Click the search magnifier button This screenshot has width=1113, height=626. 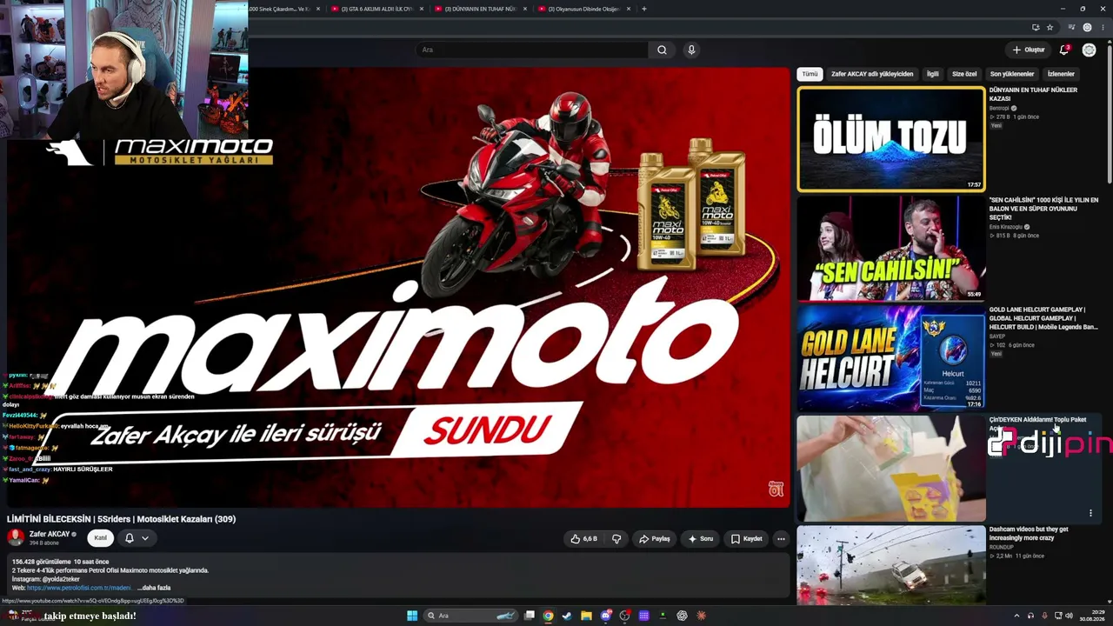(x=662, y=50)
